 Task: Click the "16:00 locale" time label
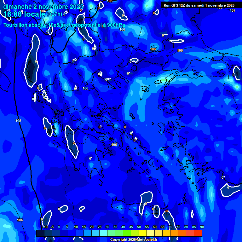click(24, 14)
